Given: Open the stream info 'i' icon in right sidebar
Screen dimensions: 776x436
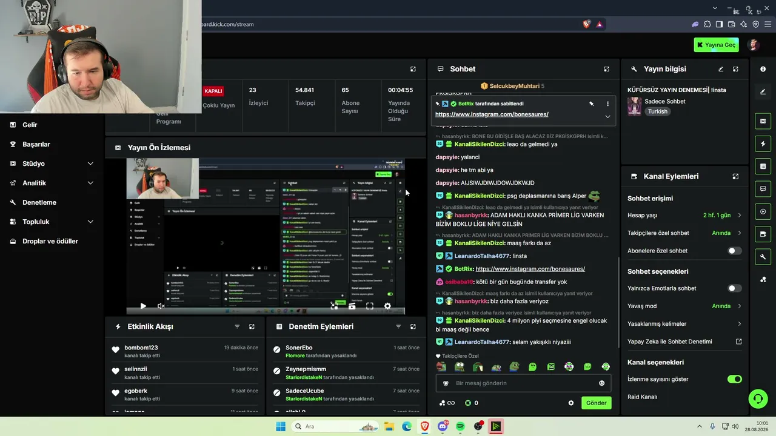Looking at the screenshot, I should (x=763, y=69).
